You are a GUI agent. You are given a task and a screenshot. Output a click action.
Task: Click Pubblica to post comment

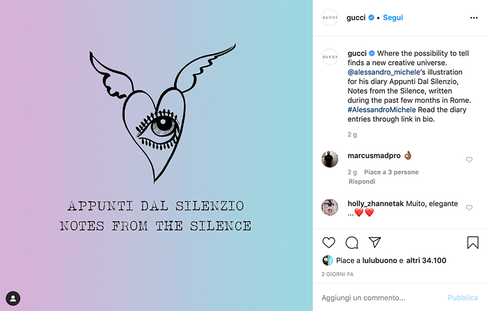pos(463,297)
